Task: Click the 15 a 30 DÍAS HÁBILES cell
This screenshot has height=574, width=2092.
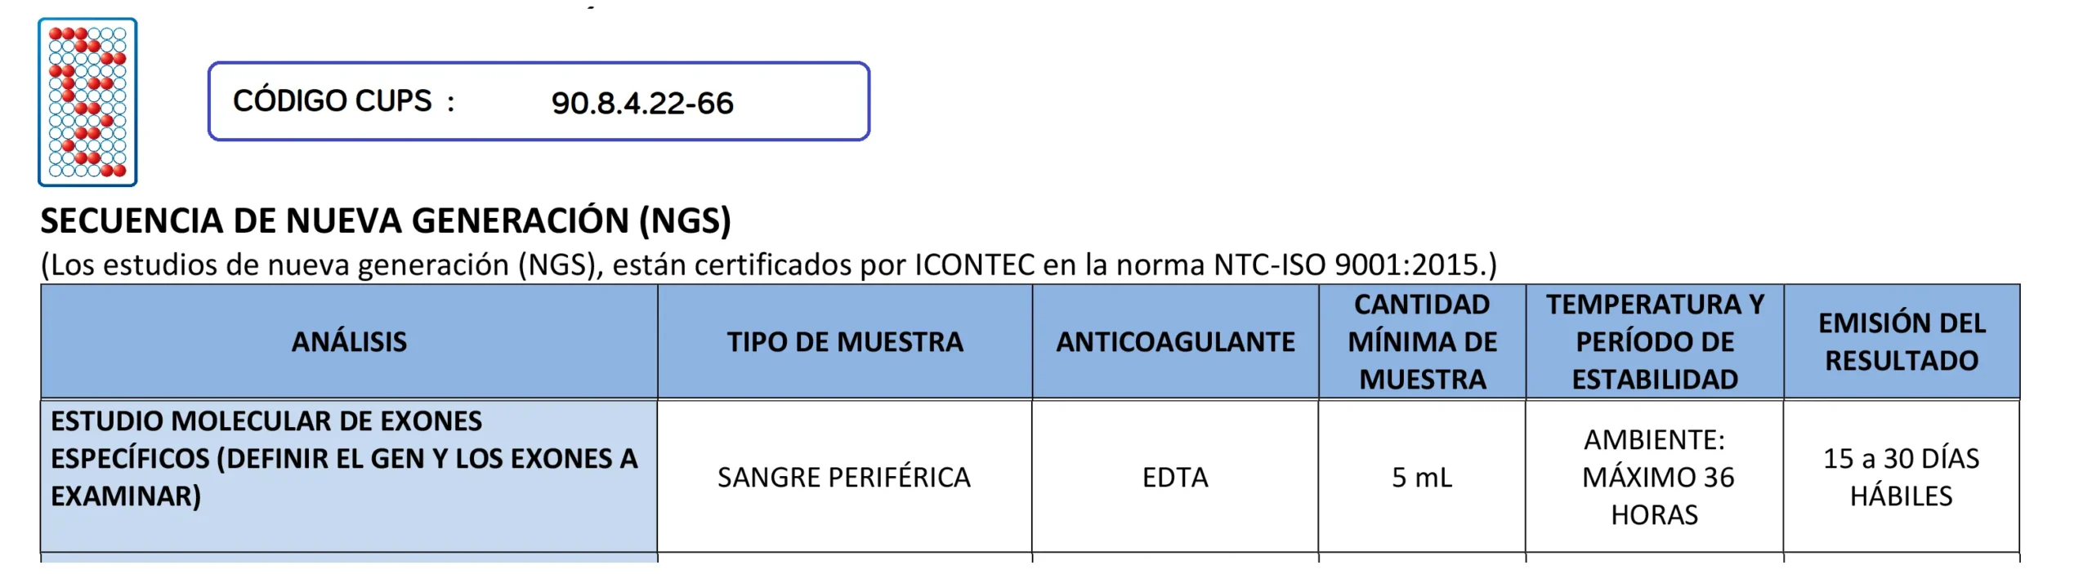Action: 1902,478
